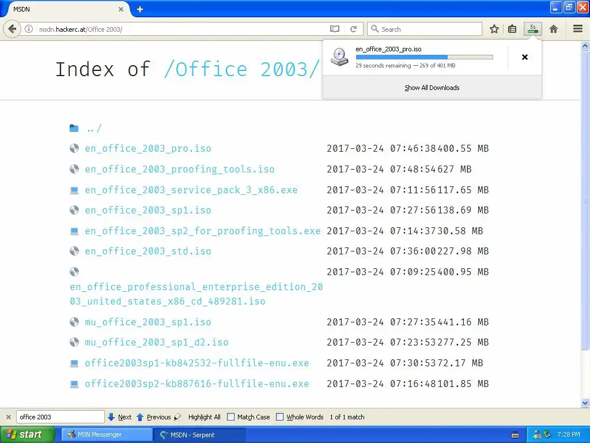Go back with the browser back arrow
The height and width of the screenshot is (443, 590).
point(13,29)
